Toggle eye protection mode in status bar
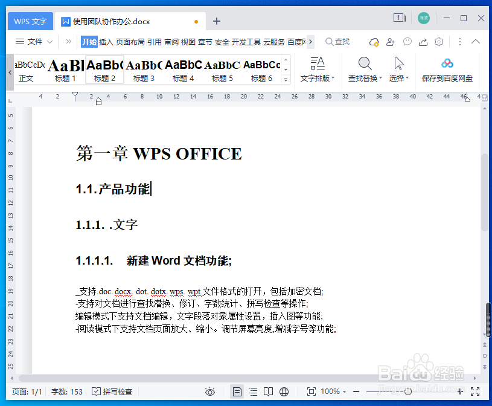The height and width of the screenshot is (406, 492). pos(209,391)
